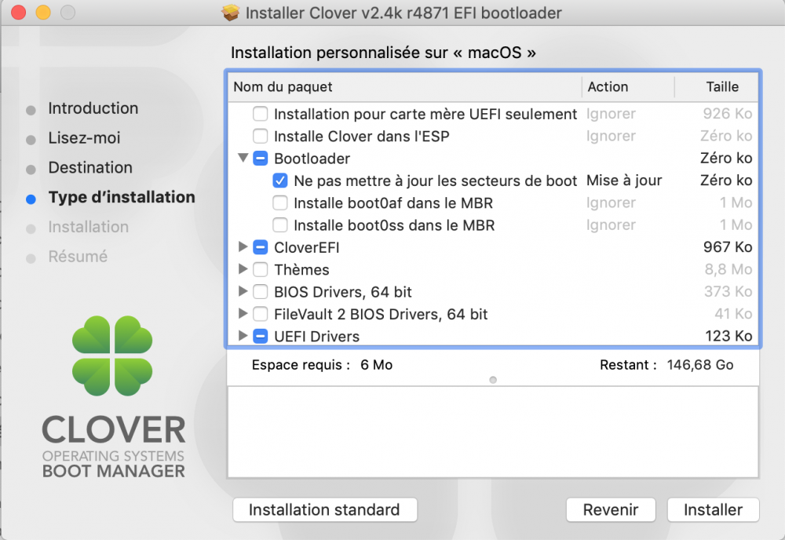Check the Thèmes package checkbox
Screen dimensions: 785x540
tap(261, 269)
